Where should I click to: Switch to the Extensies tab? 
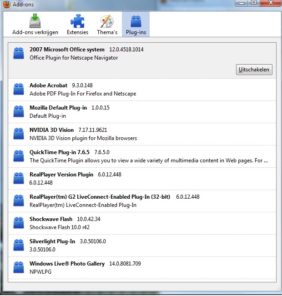(77, 24)
